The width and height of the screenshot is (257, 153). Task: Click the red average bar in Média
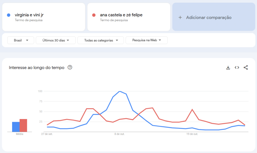pyautogui.click(x=23, y=125)
